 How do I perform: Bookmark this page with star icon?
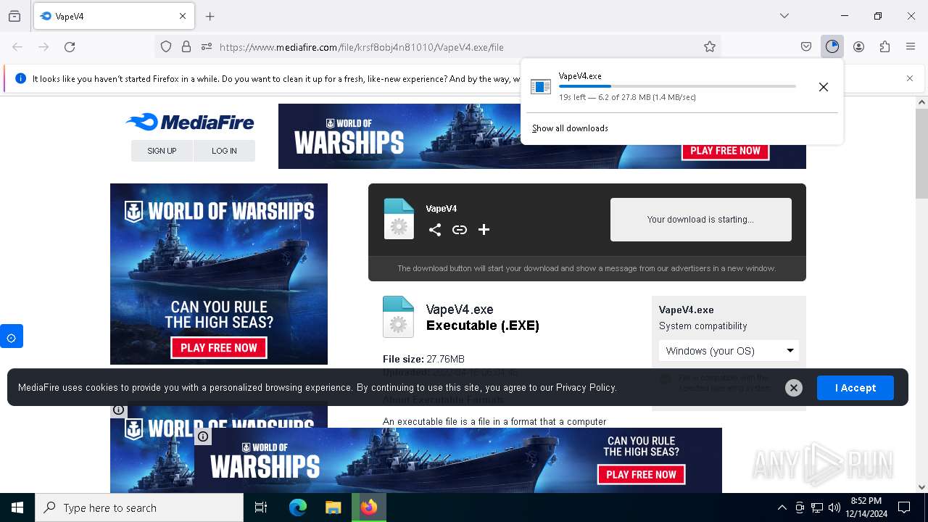pyautogui.click(x=710, y=47)
